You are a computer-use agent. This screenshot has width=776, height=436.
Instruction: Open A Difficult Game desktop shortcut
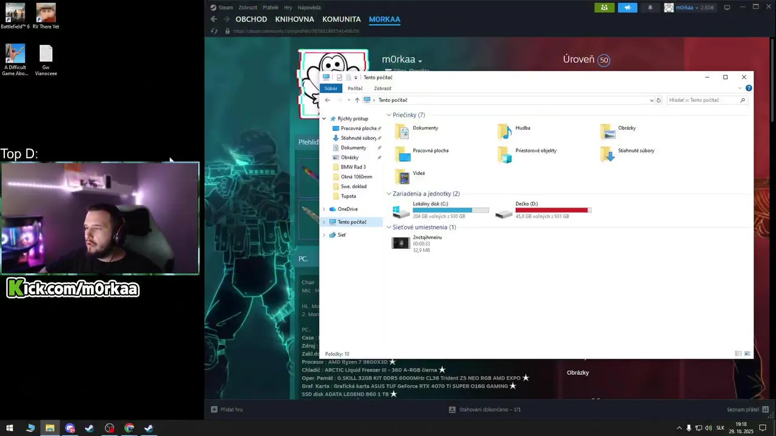click(15, 60)
